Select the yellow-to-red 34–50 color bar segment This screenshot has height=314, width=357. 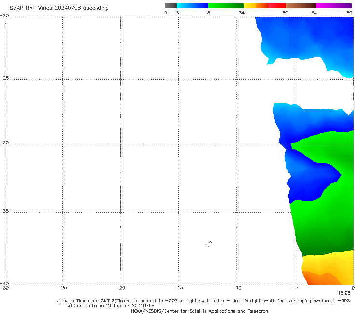[264, 6]
